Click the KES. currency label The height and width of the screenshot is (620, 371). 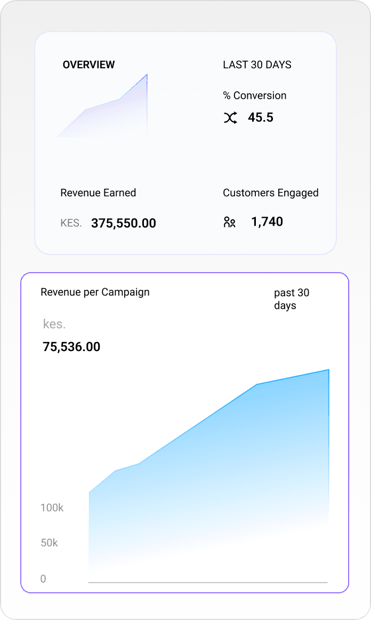click(x=71, y=223)
